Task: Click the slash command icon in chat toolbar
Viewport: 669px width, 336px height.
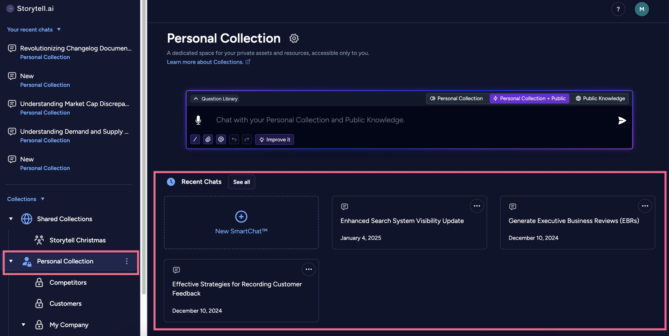Action: (195, 139)
